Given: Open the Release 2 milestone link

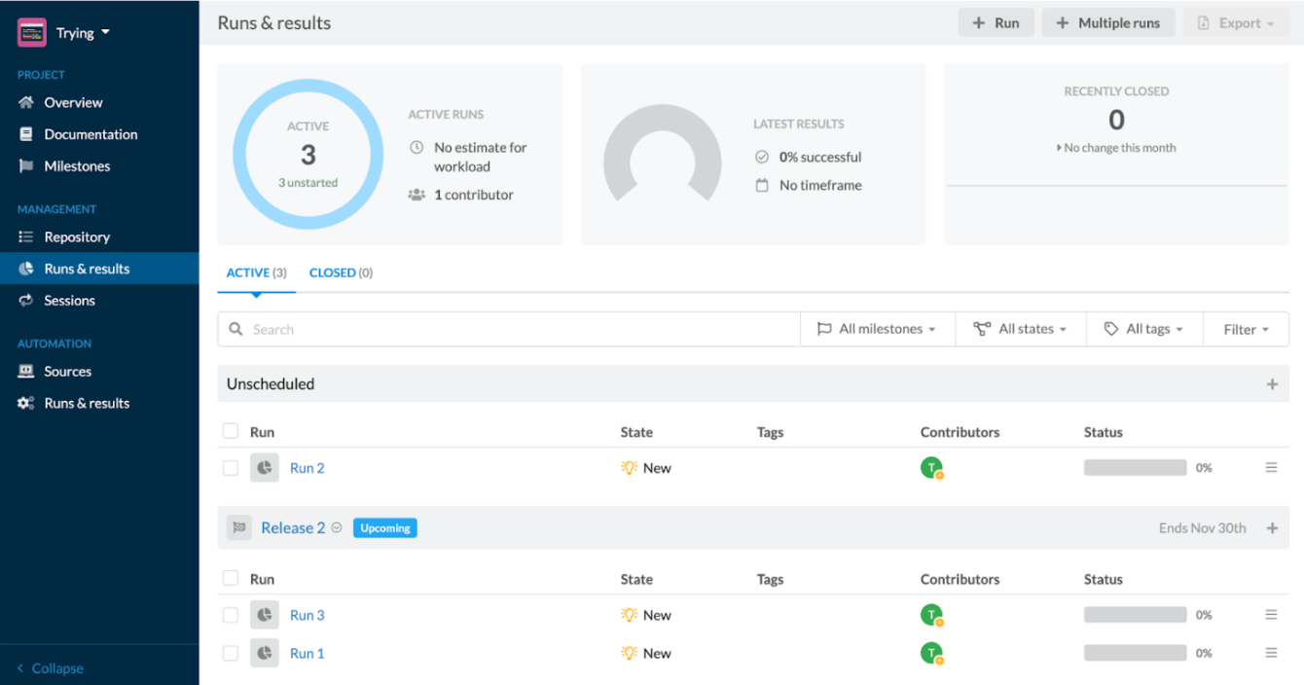Looking at the screenshot, I should click(x=292, y=527).
